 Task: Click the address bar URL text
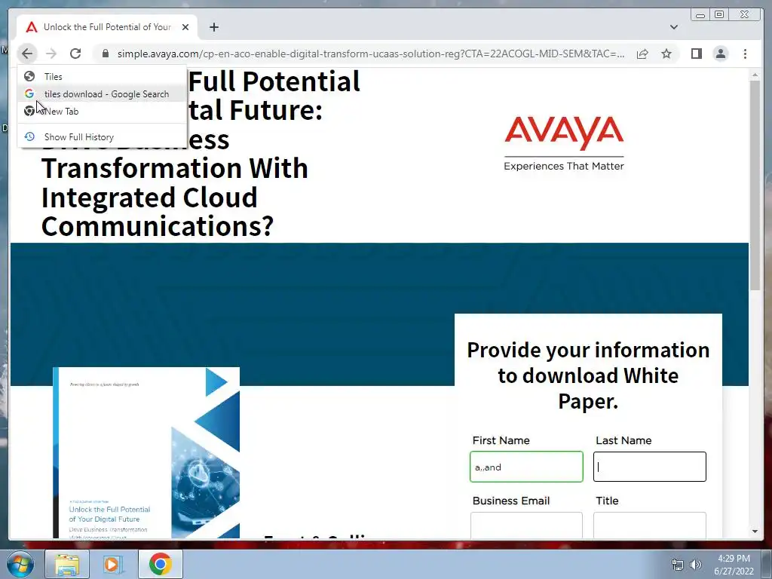point(371,54)
